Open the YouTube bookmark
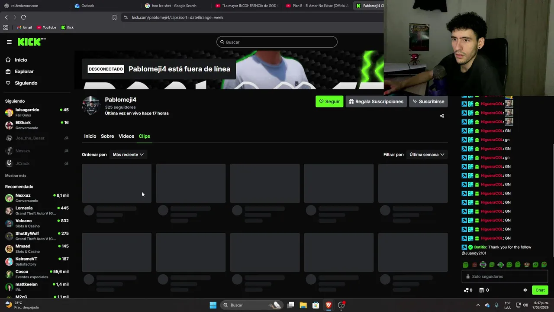554x312 pixels. coord(46,27)
